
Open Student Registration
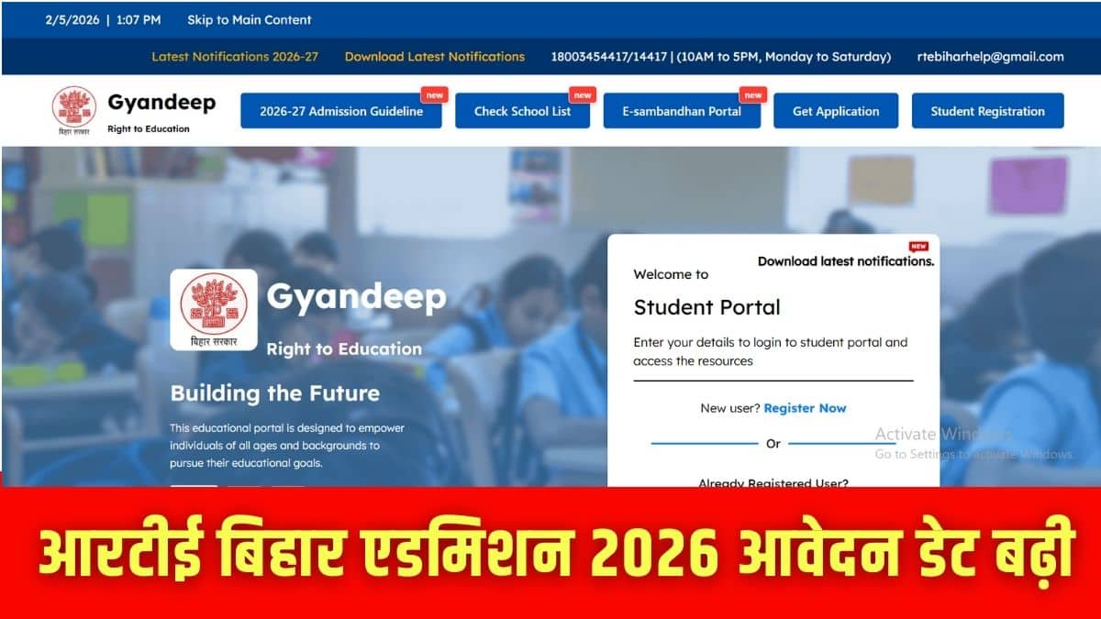pos(987,111)
